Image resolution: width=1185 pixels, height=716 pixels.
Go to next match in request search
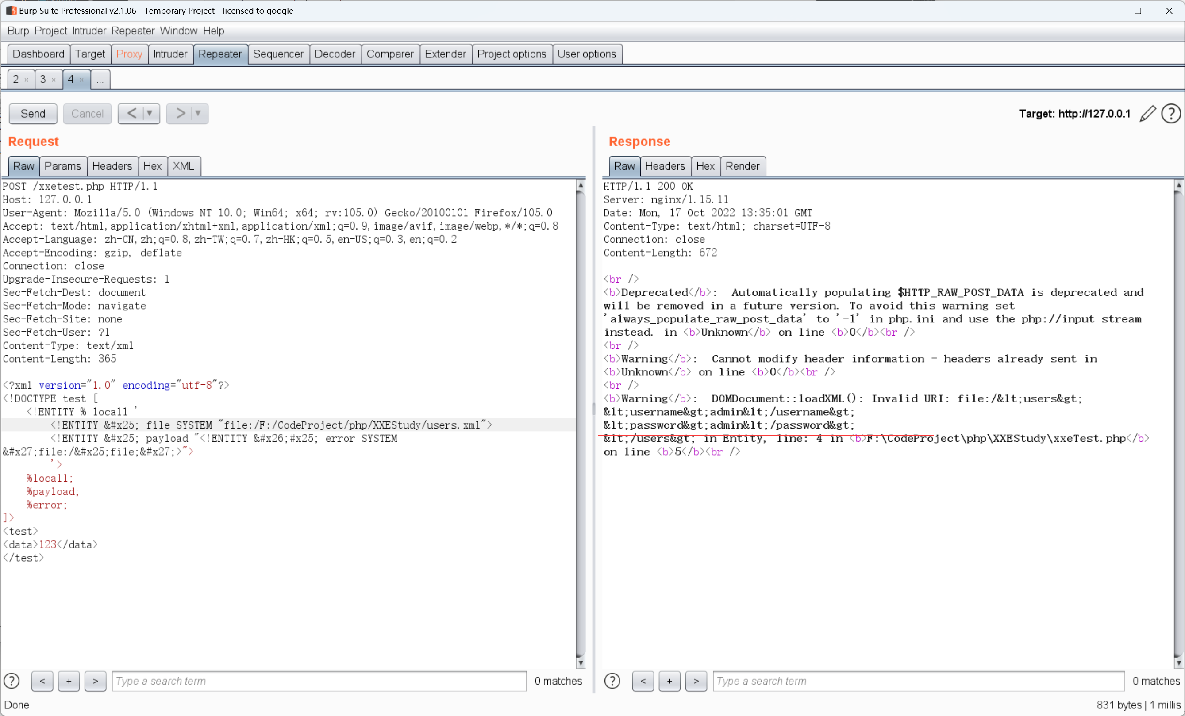95,681
